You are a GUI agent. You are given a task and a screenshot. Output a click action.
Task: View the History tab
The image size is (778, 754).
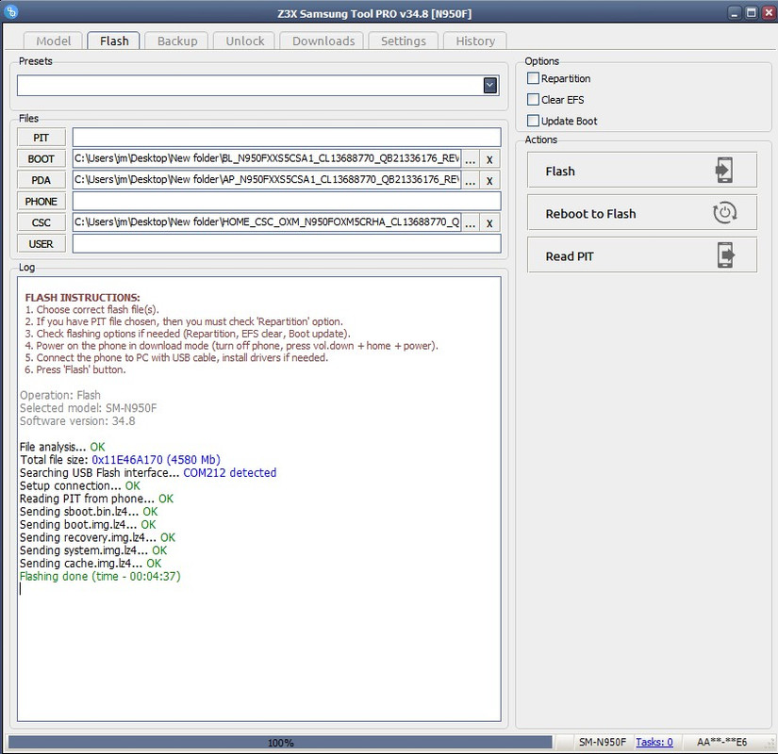475,41
